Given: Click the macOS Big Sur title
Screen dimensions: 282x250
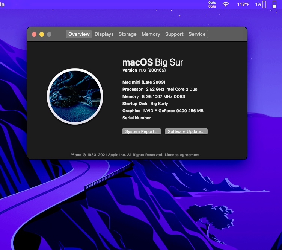Looking at the screenshot, I should pyautogui.click(x=153, y=62).
